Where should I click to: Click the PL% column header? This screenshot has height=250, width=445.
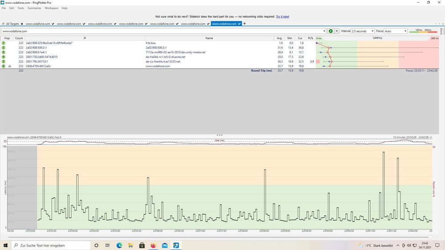(310, 38)
